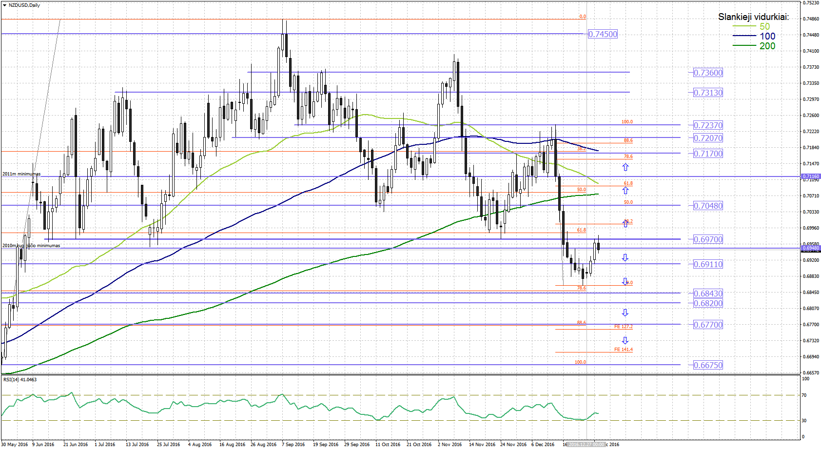Open the NZDUSD,Daily chart dropdown triangle

4,5
